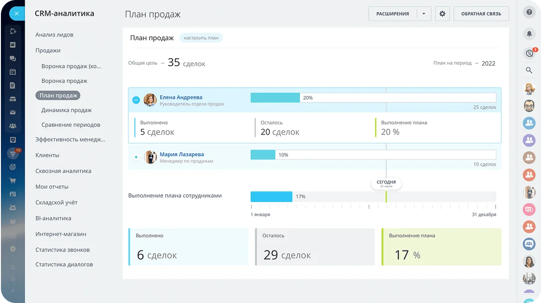Open the mail icon in the left sidebar
Viewport: 541px width, 303px height.
click(x=13, y=113)
